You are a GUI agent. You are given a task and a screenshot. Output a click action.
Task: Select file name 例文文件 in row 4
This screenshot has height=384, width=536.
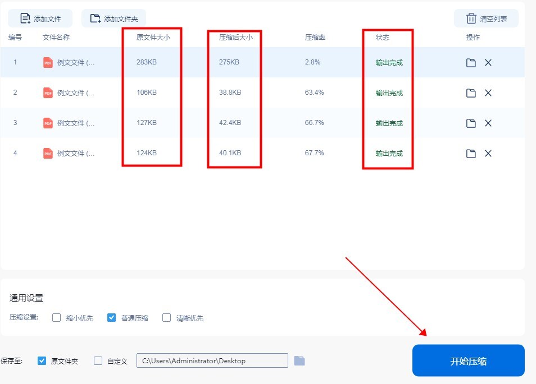[76, 154]
